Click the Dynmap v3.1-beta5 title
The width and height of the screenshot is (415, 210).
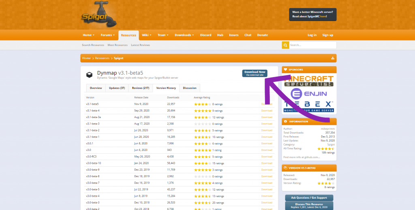pyautogui.click(x=120, y=73)
